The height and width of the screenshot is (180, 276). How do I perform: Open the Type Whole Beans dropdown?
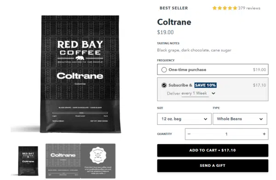coord(240,119)
